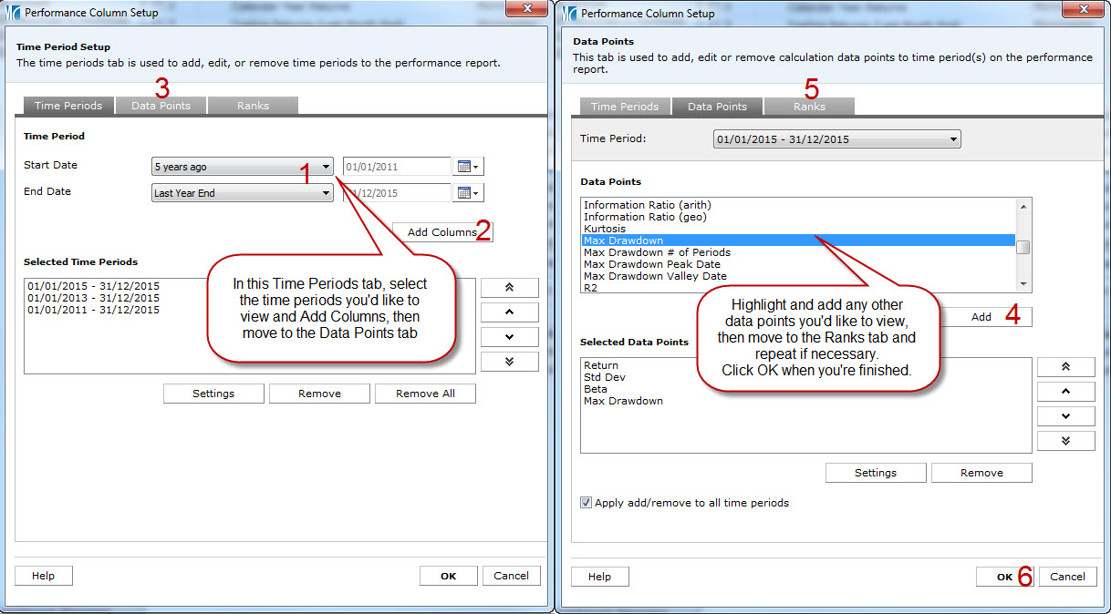Move selected time period down one

point(509,337)
